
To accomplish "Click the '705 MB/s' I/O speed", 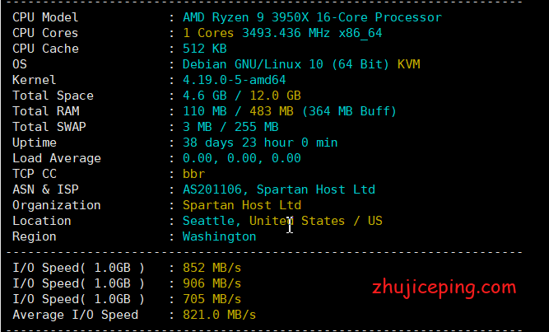I will click(x=212, y=299).
